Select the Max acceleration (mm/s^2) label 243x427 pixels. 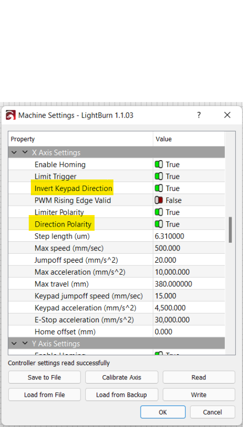tap(80, 272)
